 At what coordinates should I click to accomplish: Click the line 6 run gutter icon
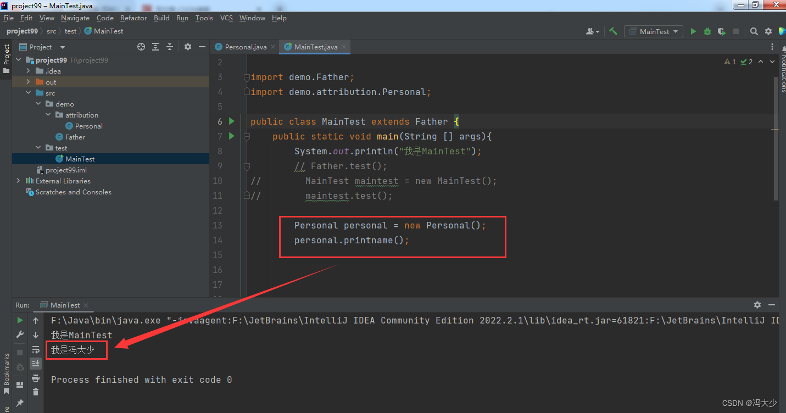231,121
